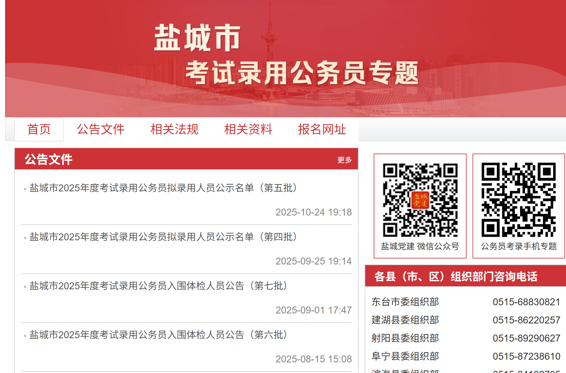This screenshot has height=373, width=566.
Task: Select the 建湖县委组织部 contact entry
Action: [405, 320]
